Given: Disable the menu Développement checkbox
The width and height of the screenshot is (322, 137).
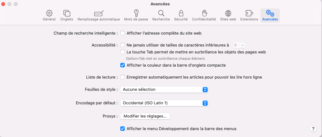Looking at the screenshot, I should click(x=123, y=129).
